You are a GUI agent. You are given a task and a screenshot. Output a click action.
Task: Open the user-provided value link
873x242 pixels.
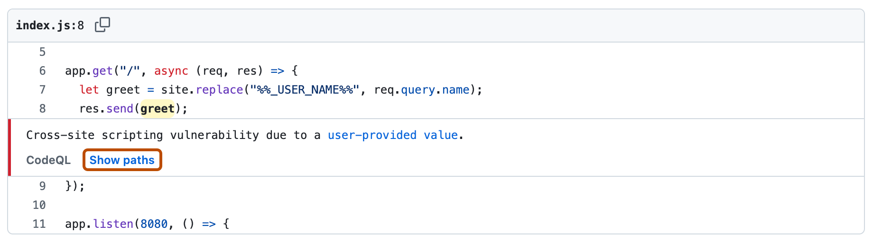coord(393,135)
